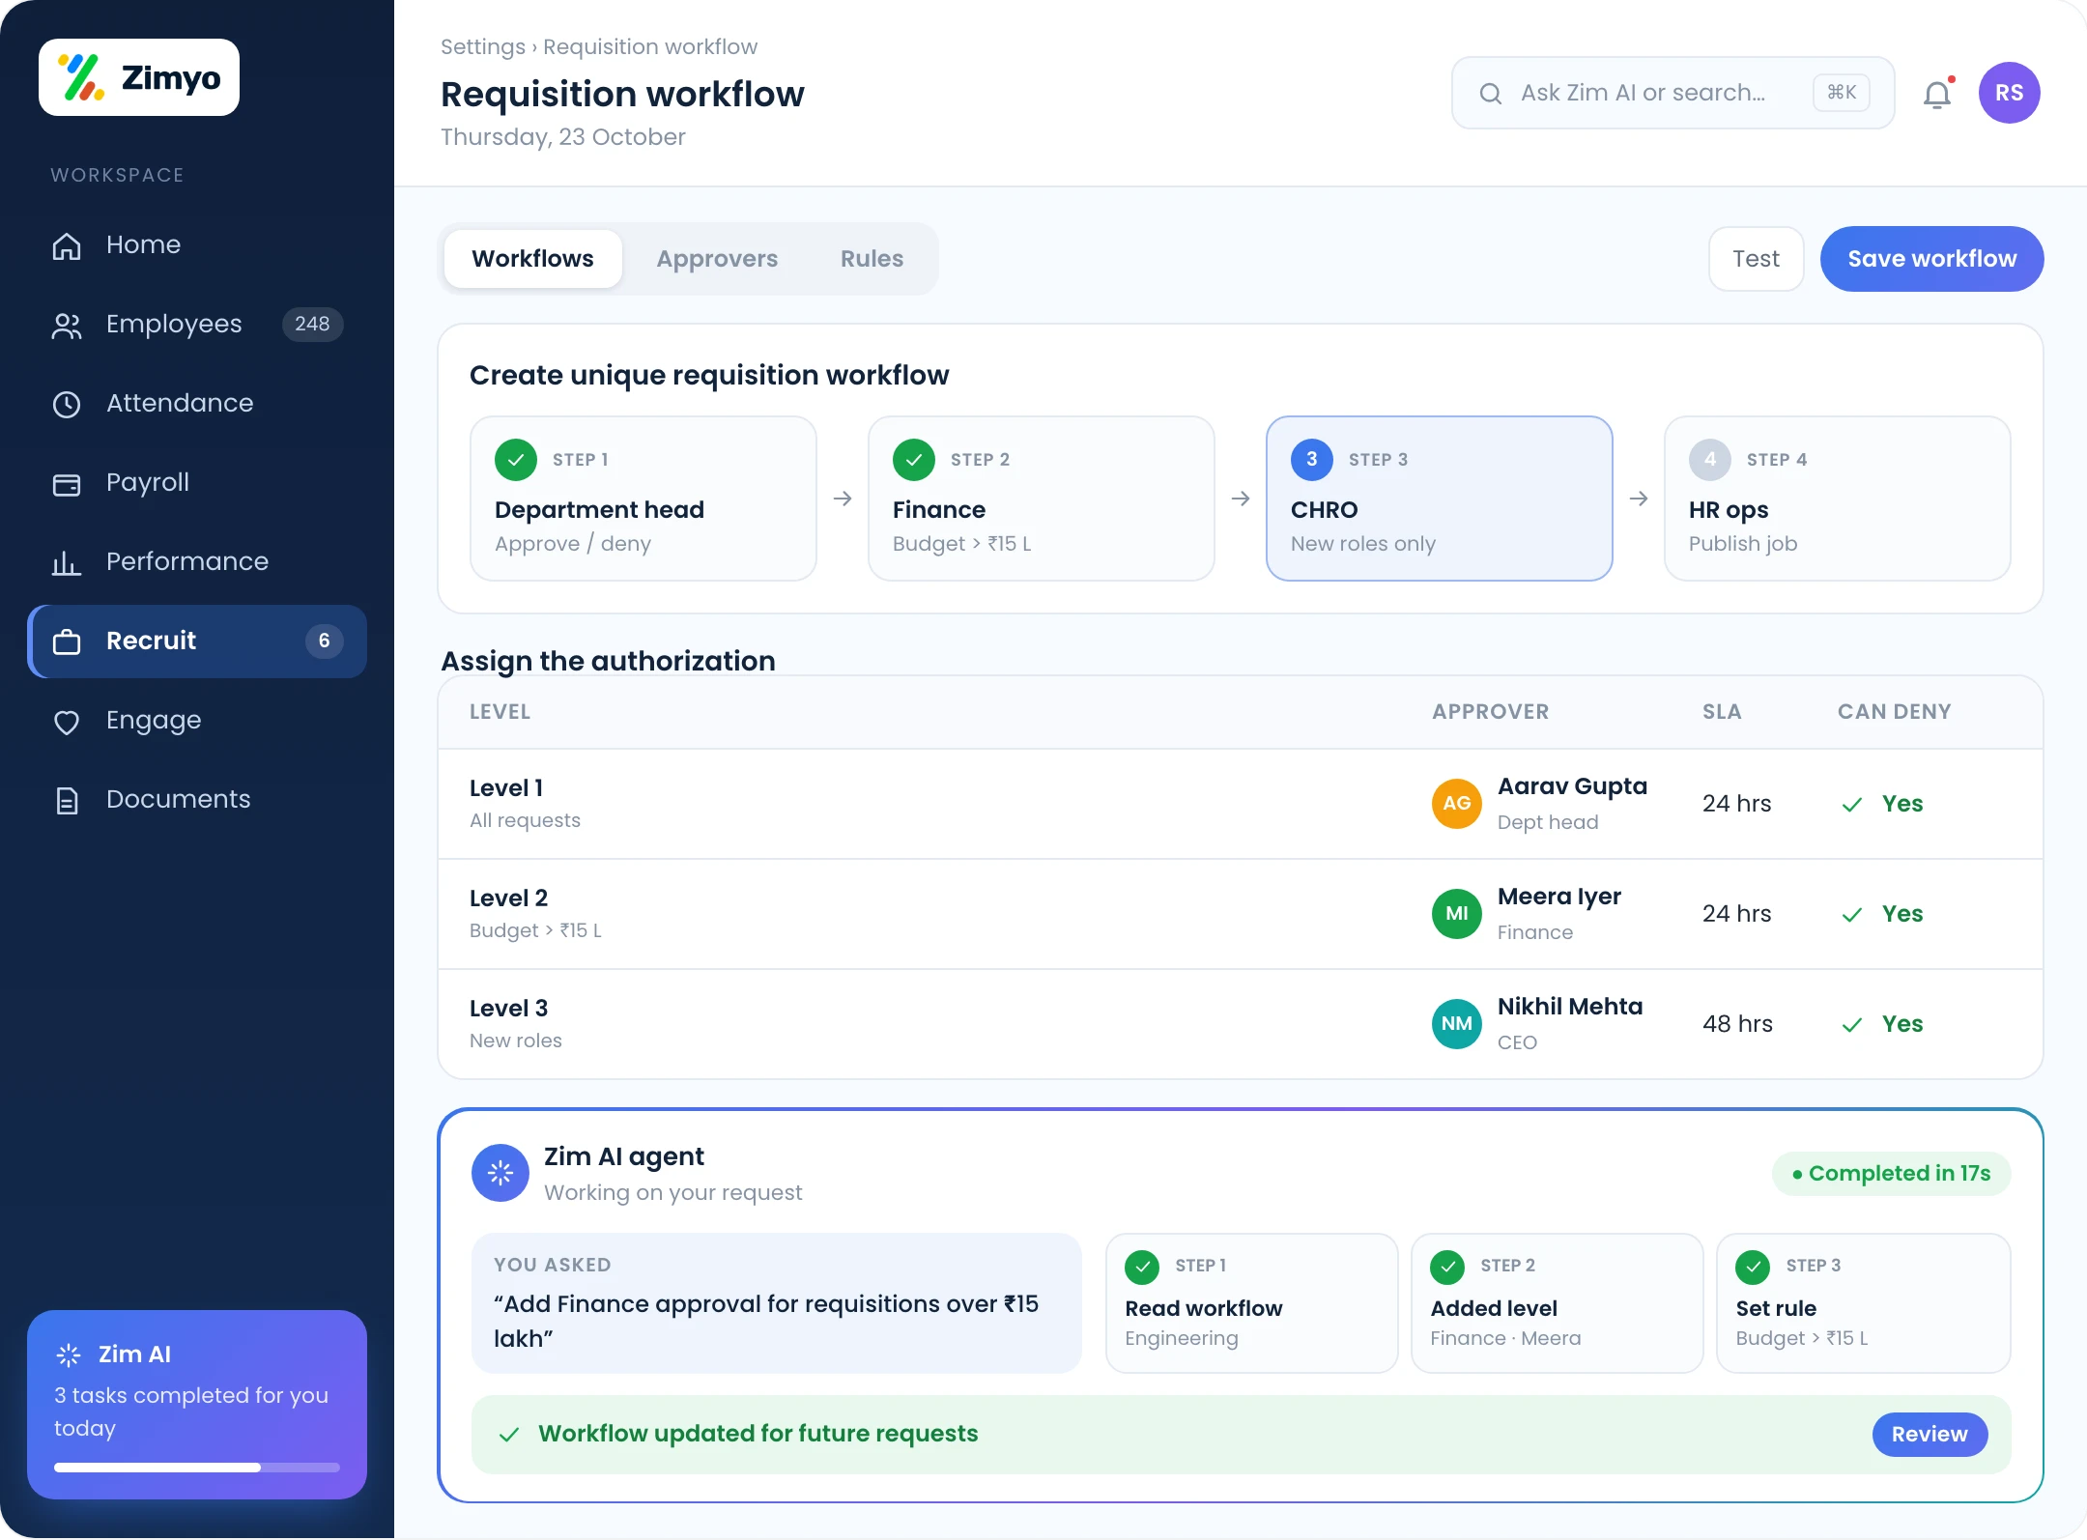Open Recruit section
2087x1540 pixels.
click(x=197, y=641)
